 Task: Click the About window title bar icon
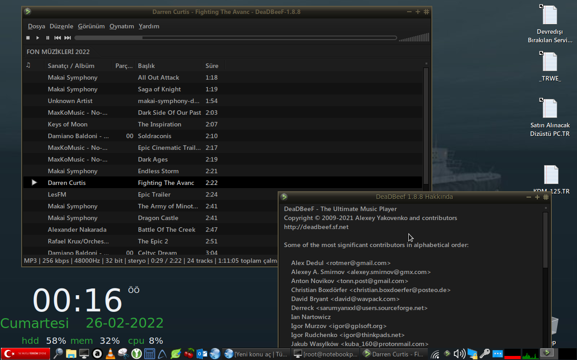pos(284,197)
